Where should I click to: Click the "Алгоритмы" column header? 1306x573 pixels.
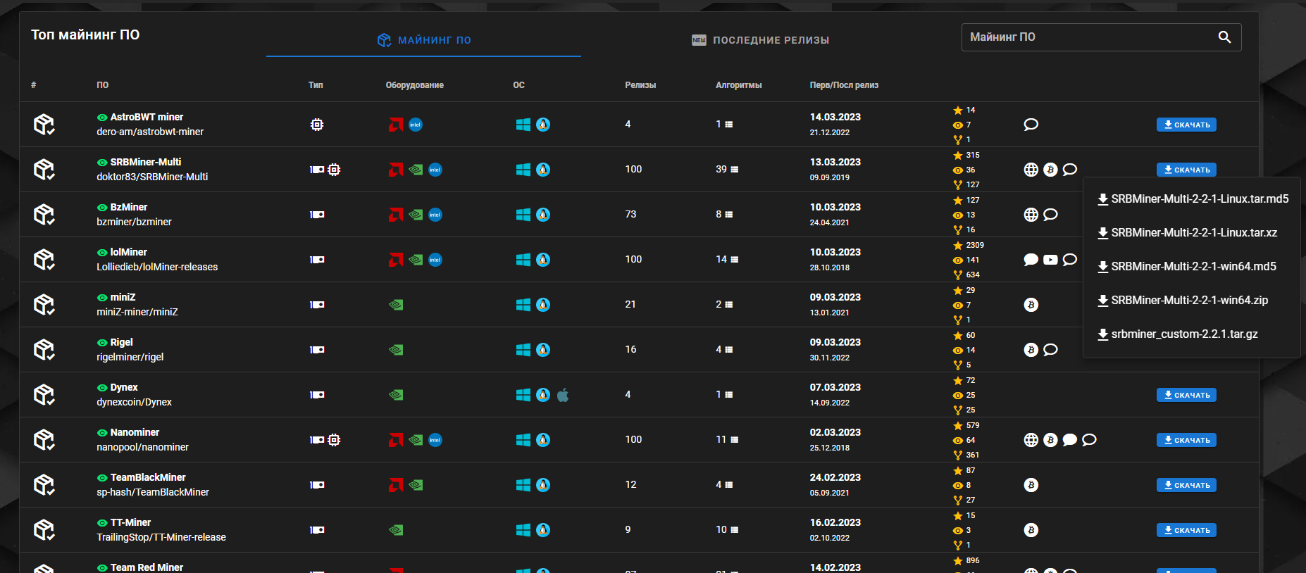(738, 85)
